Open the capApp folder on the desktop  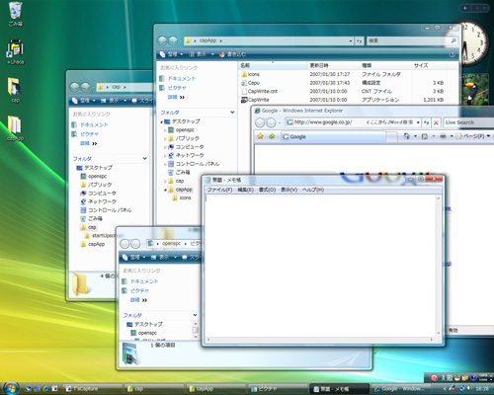point(15,128)
